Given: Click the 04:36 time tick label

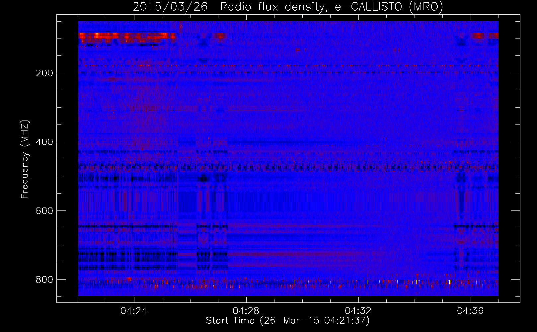Looking at the screenshot, I should 471,311.
